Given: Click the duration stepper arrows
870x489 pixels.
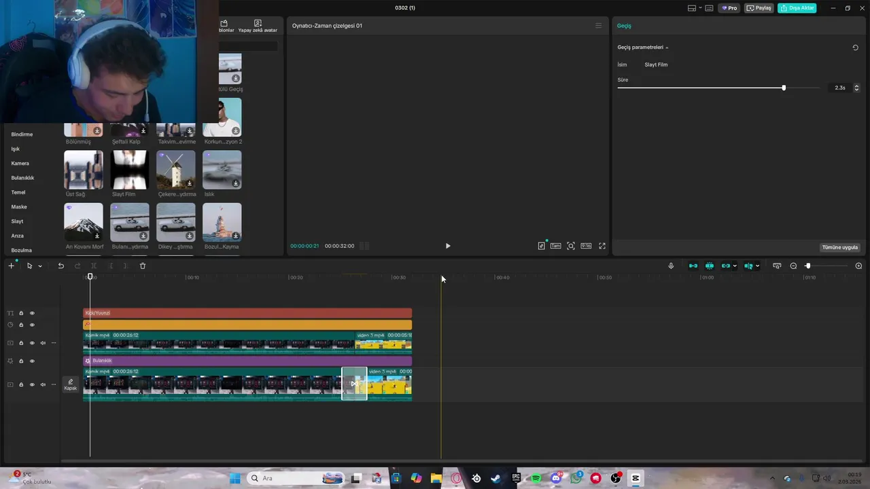Looking at the screenshot, I should (856, 88).
